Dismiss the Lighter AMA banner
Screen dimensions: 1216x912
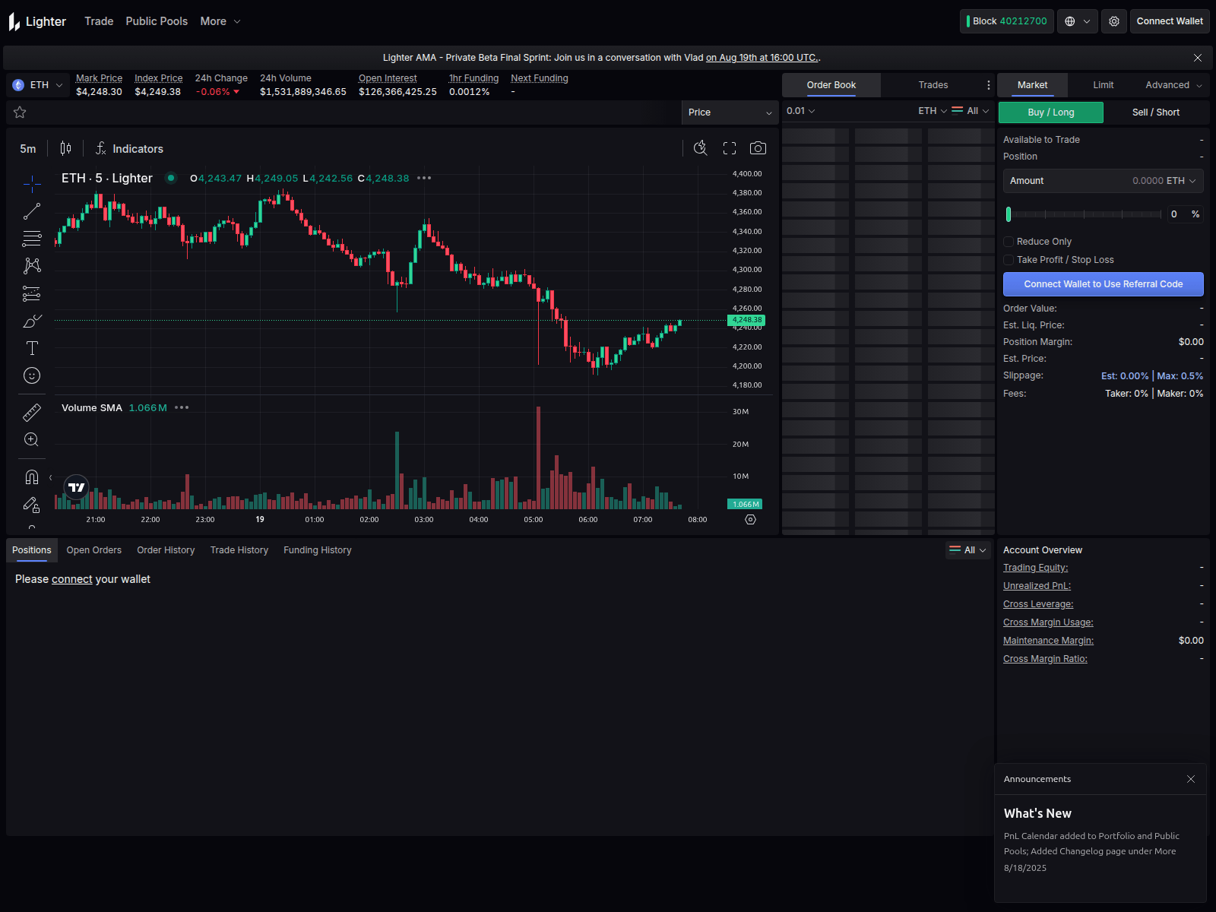point(1198,58)
